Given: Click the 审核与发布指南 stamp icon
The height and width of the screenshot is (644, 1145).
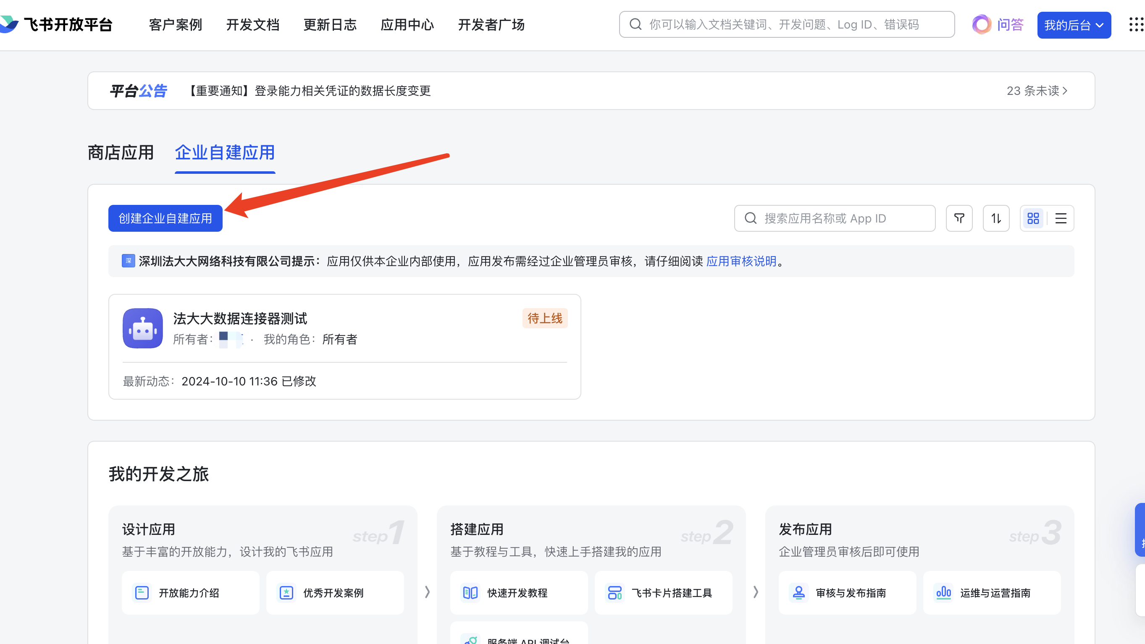Looking at the screenshot, I should click(799, 593).
